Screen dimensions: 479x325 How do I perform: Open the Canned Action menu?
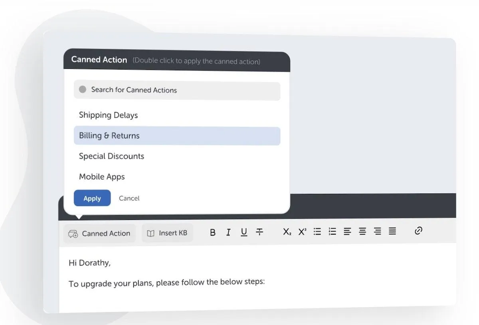pos(99,233)
